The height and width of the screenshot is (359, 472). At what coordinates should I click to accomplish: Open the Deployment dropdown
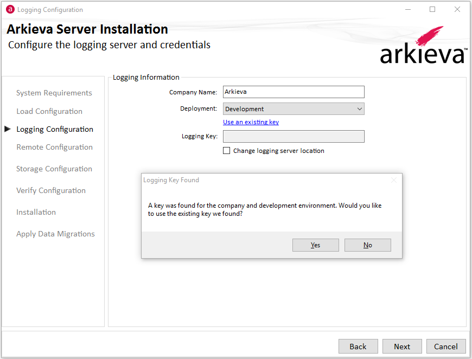tap(294, 108)
